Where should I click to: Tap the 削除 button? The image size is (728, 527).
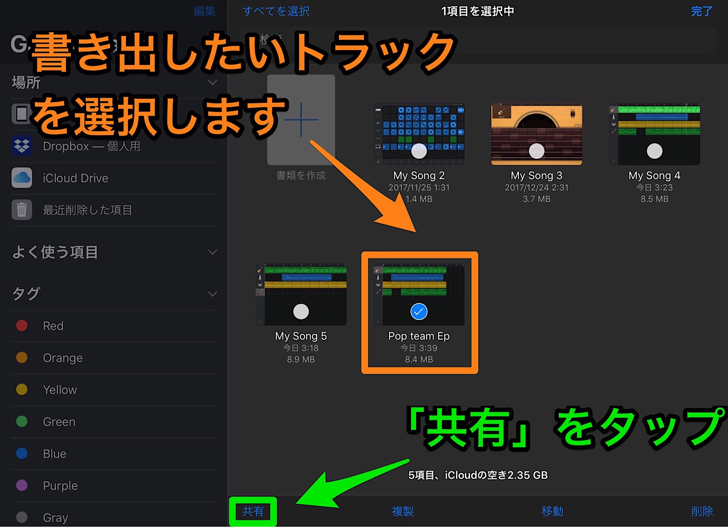[702, 511]
